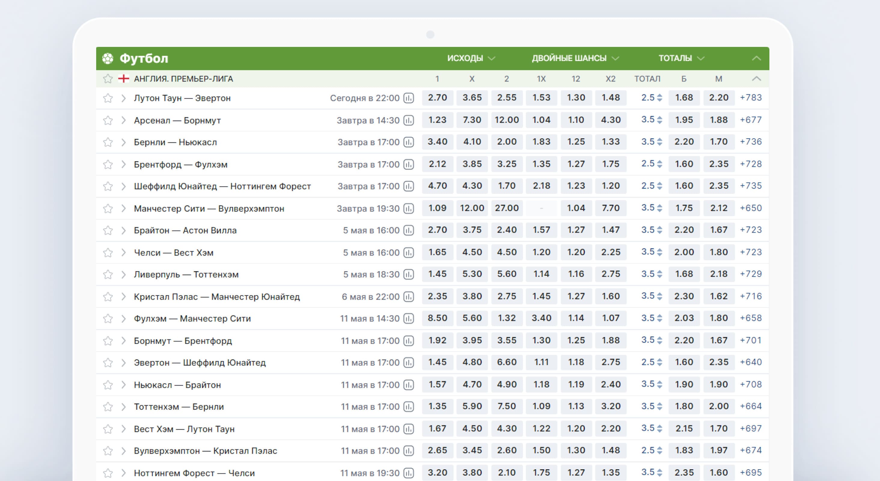Image resolution: width=880 pixels, height=481 pixels.
Task: Open statistics icon for Манчестер Сити — Вулверхэмптон
Action: (x=408, y=208)
